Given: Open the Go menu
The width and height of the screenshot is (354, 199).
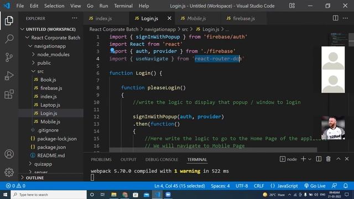Looking at the screenshot, I should coord(90,6).
